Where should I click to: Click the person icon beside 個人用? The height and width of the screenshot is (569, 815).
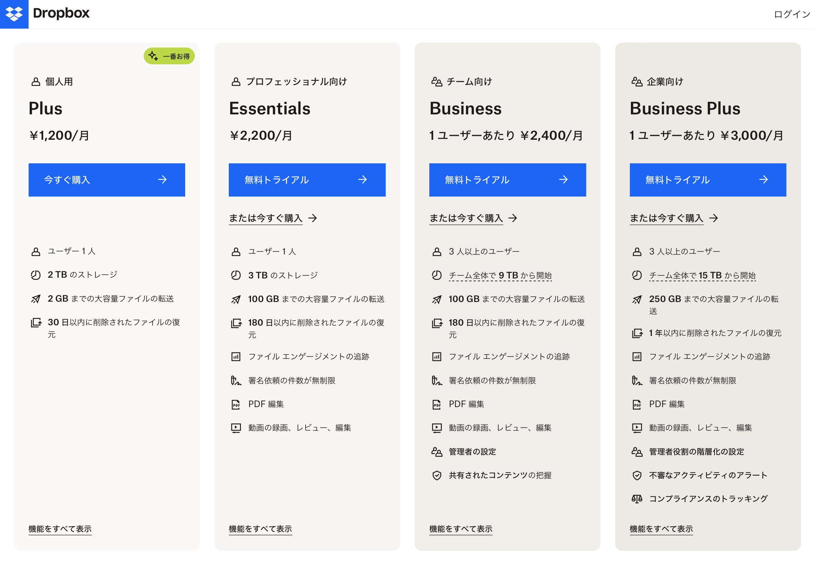[36, 82]
